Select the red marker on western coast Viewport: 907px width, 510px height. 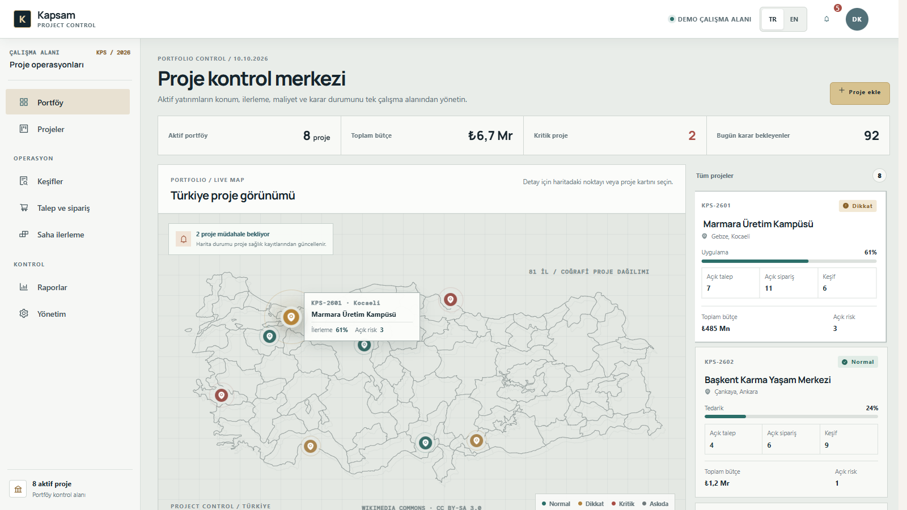tap(222, 395)
